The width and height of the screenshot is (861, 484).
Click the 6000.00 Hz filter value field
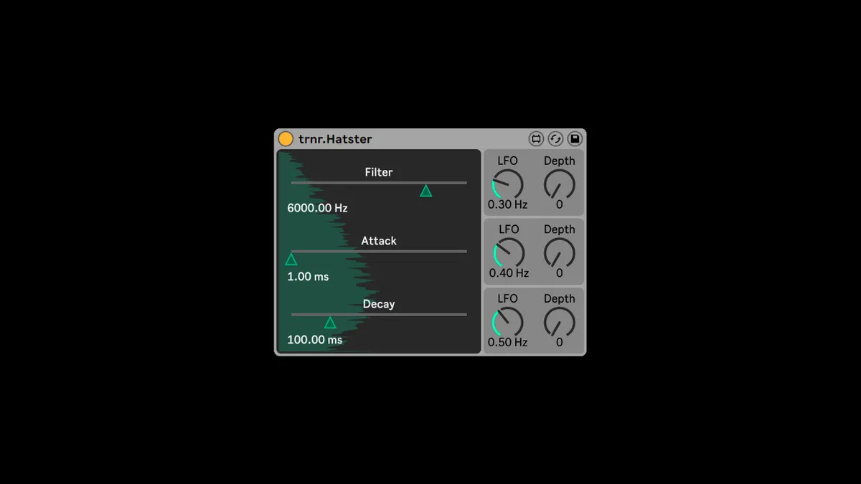[317, 208]
